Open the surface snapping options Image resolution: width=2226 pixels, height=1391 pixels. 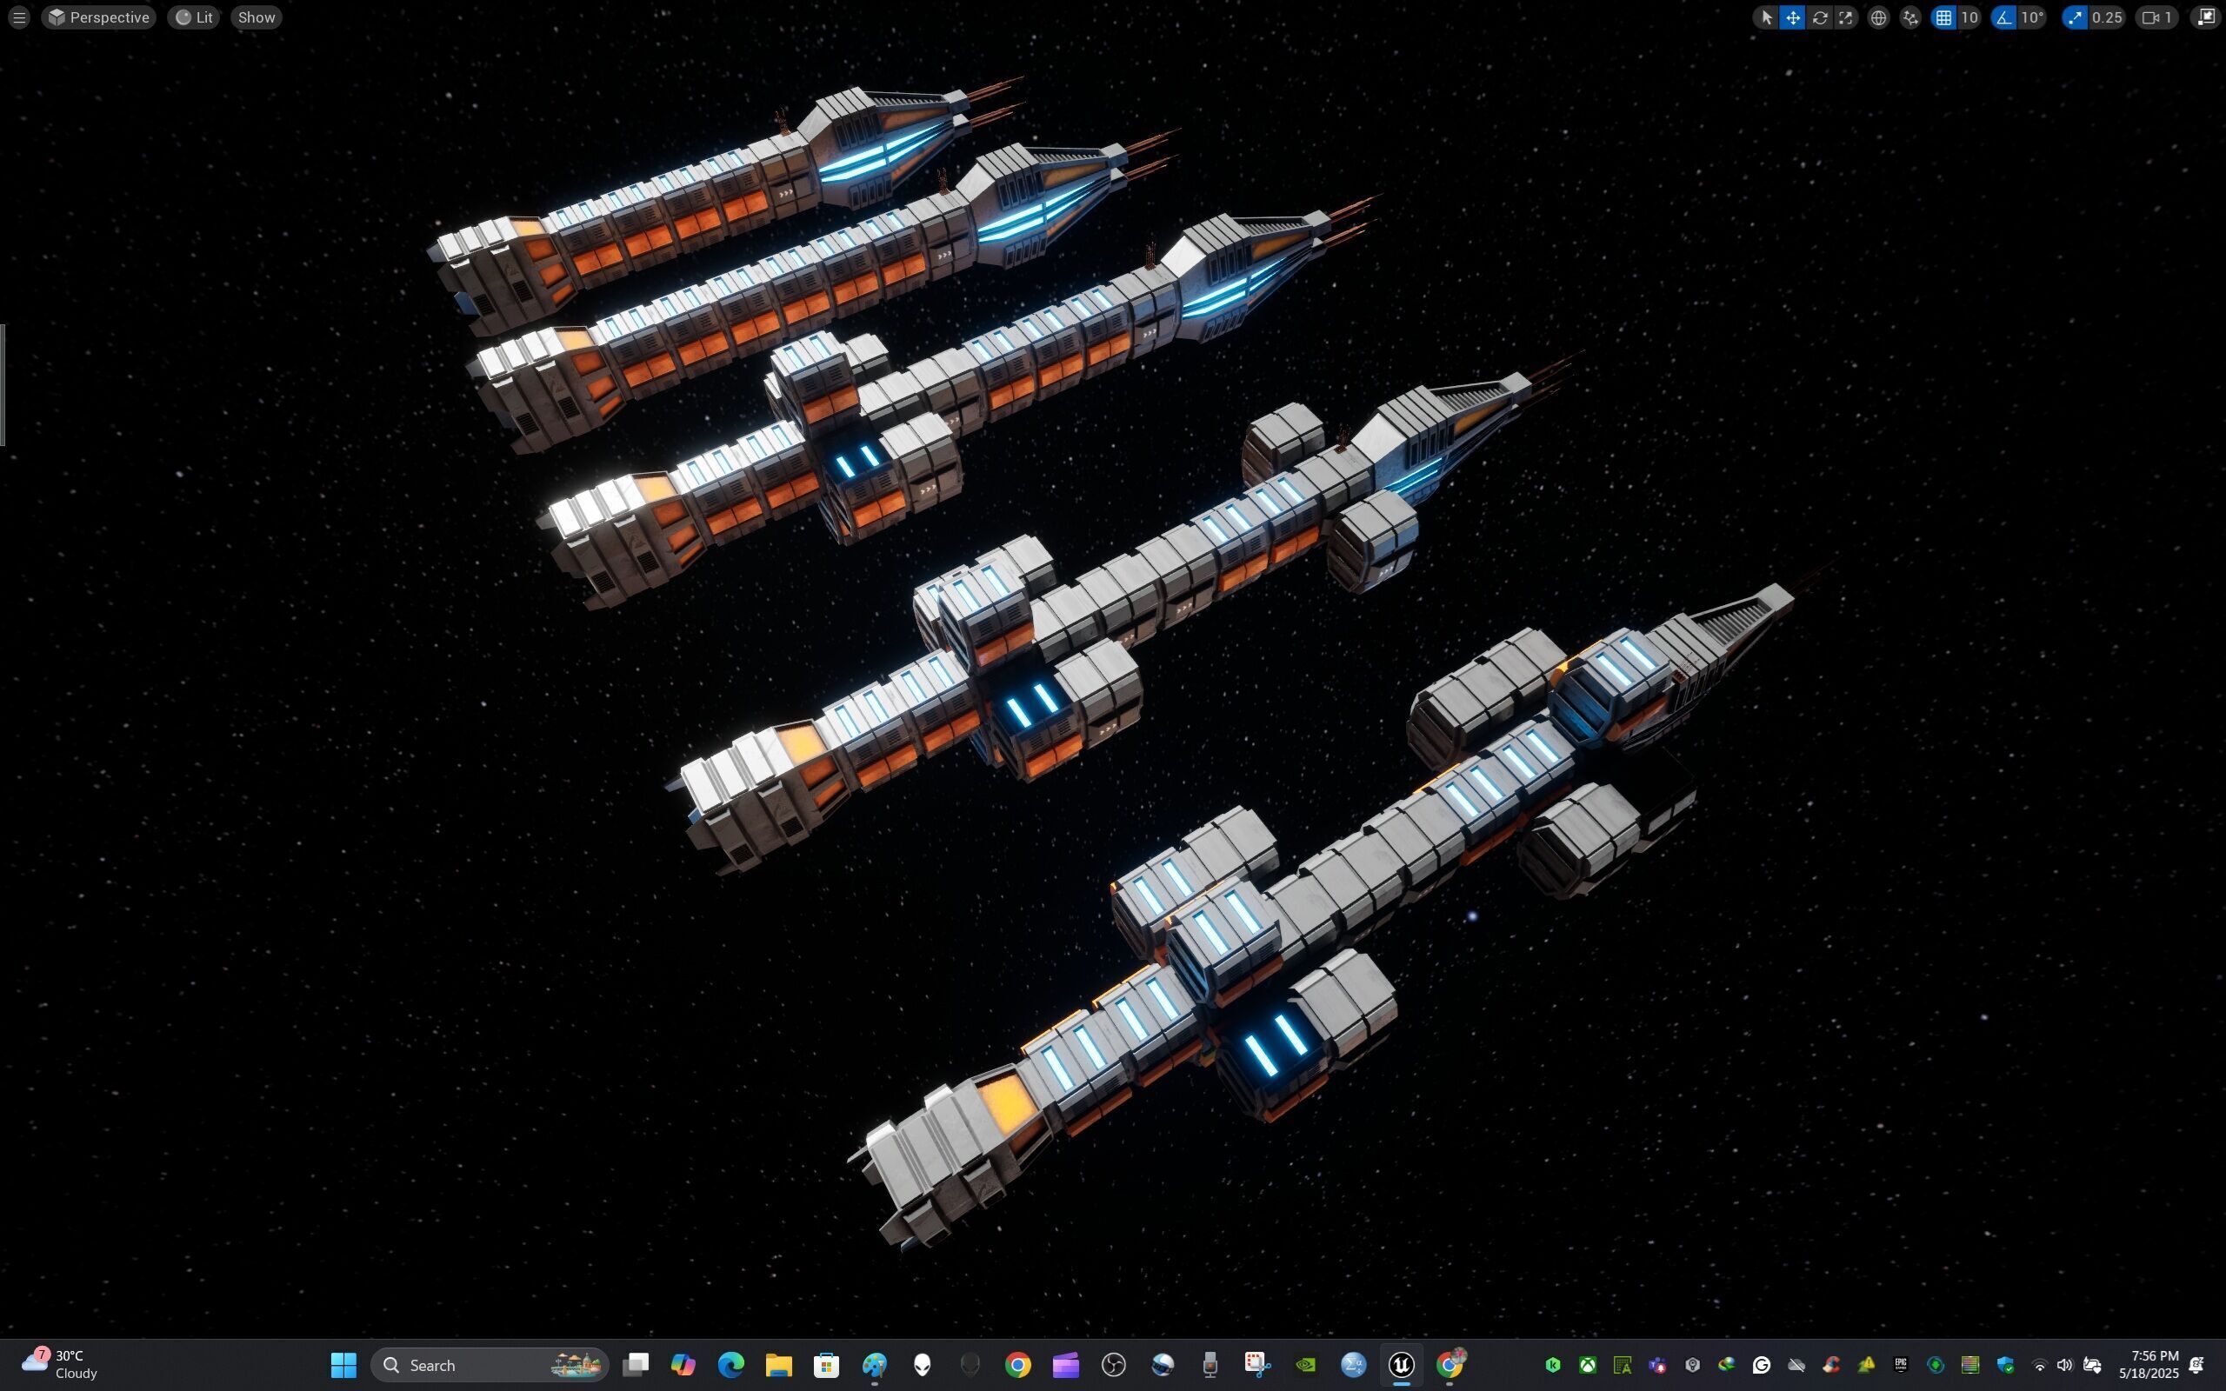(1910, 17)
